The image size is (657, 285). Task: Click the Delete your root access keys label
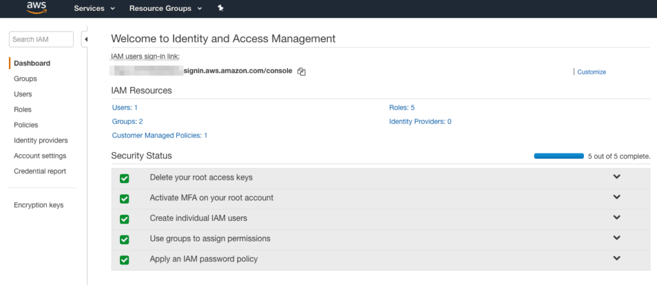(201, 177)
